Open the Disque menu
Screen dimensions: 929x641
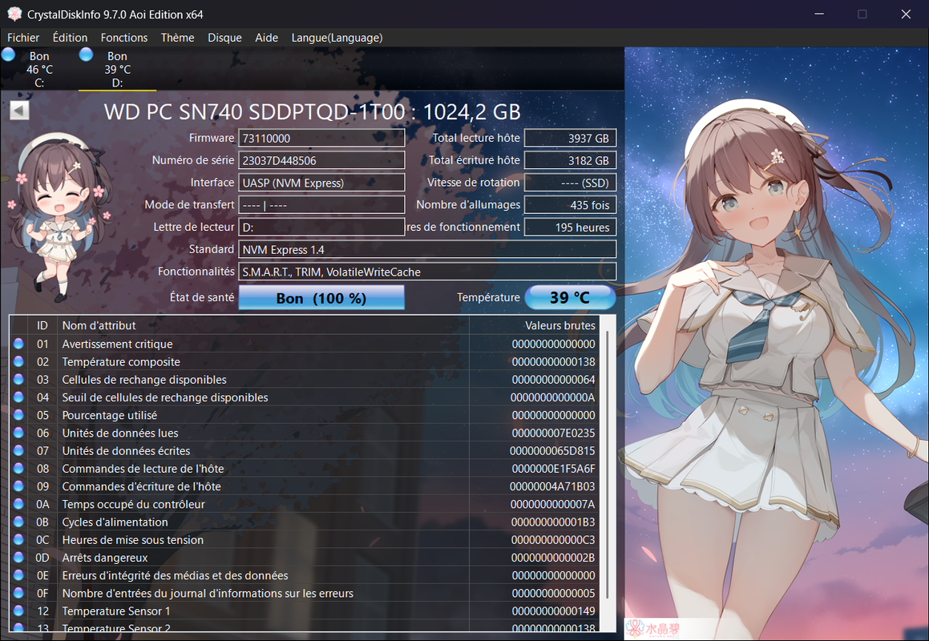pos(224,38)
